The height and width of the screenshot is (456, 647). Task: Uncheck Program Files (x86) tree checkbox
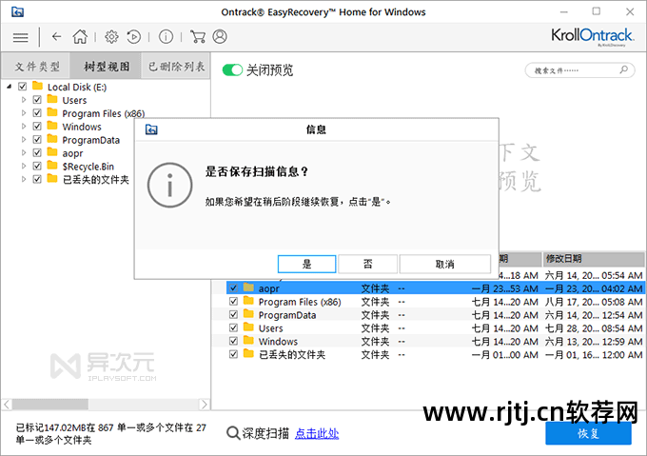pos(37,113)
